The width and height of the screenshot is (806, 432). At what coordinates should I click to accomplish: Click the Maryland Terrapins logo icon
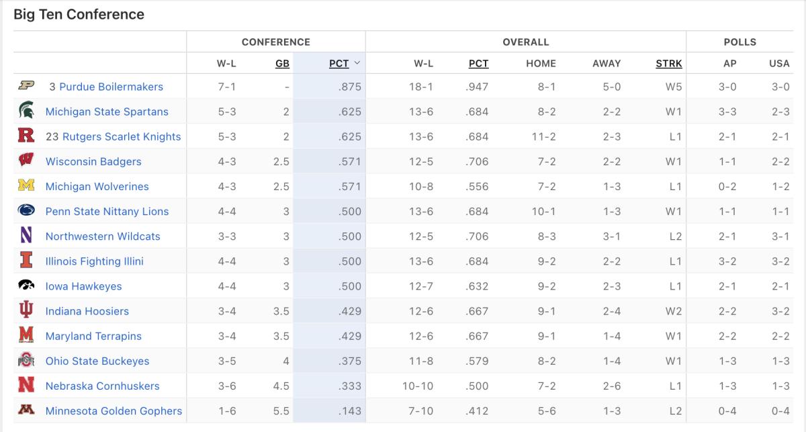click(x=26, y=335)
